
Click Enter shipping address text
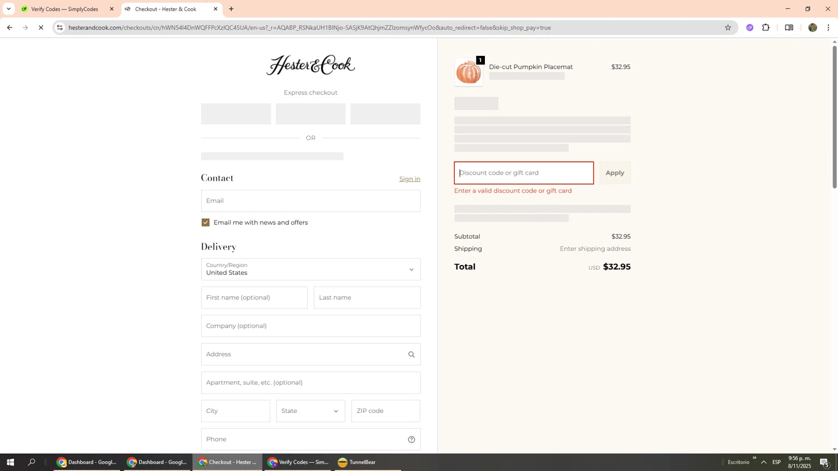(x=595, y=249)
